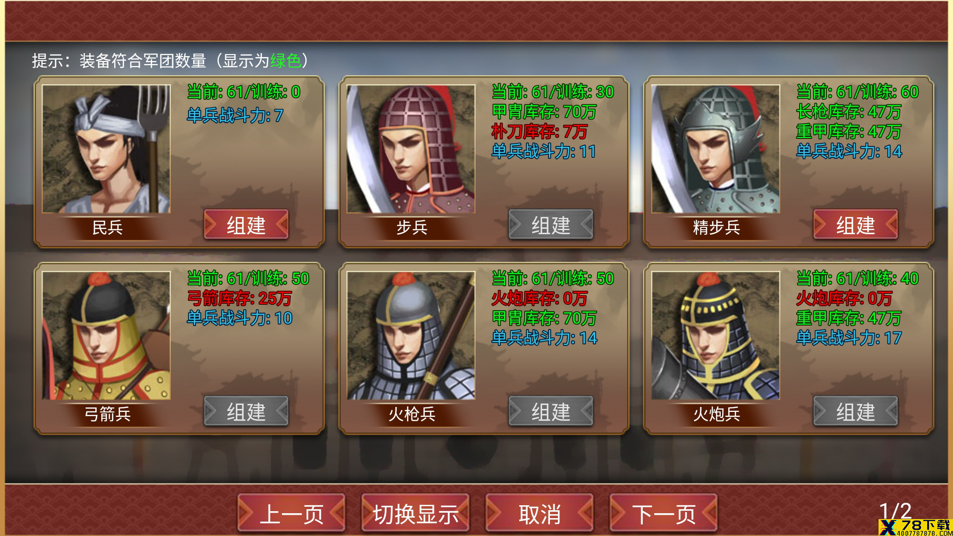
Task: Click the 民兵 militia portrait
Action: click(106, 149)
